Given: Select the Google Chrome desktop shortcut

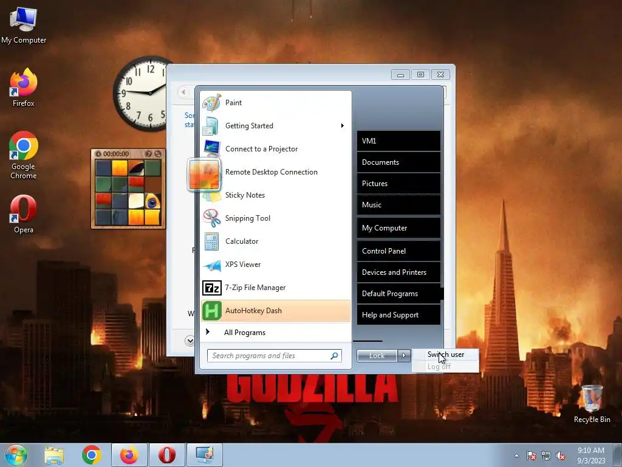Looking at the screenshot, I should click(24, 155).
